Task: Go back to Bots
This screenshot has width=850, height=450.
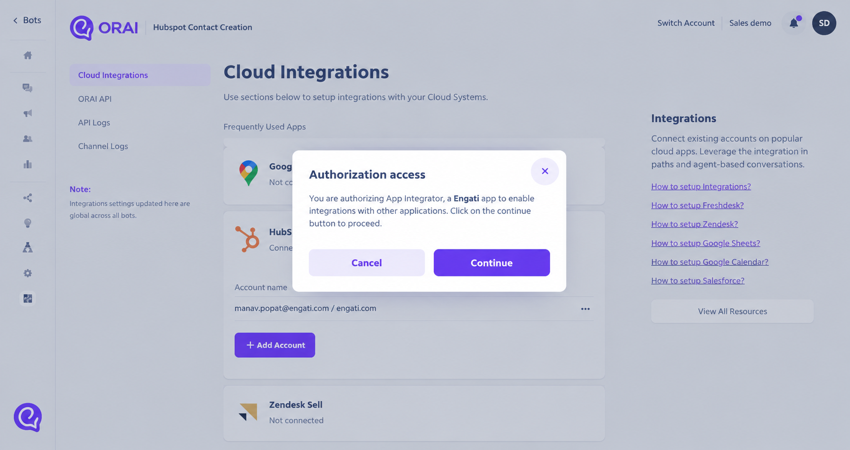Action: coord(27,20)
